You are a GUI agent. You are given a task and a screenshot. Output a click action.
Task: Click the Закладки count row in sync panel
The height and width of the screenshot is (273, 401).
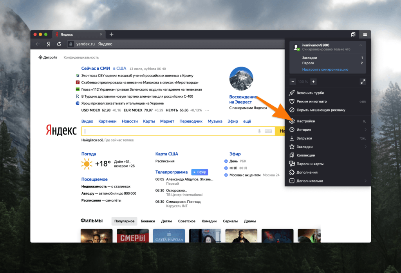point(332,58)
